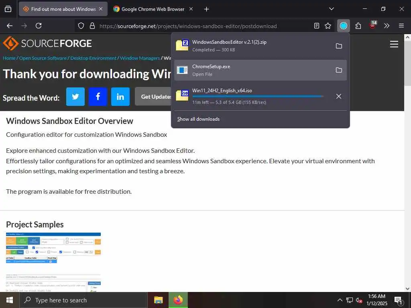Show more tools overflow chevrons
411x308 pixels.
coord(387,26)
